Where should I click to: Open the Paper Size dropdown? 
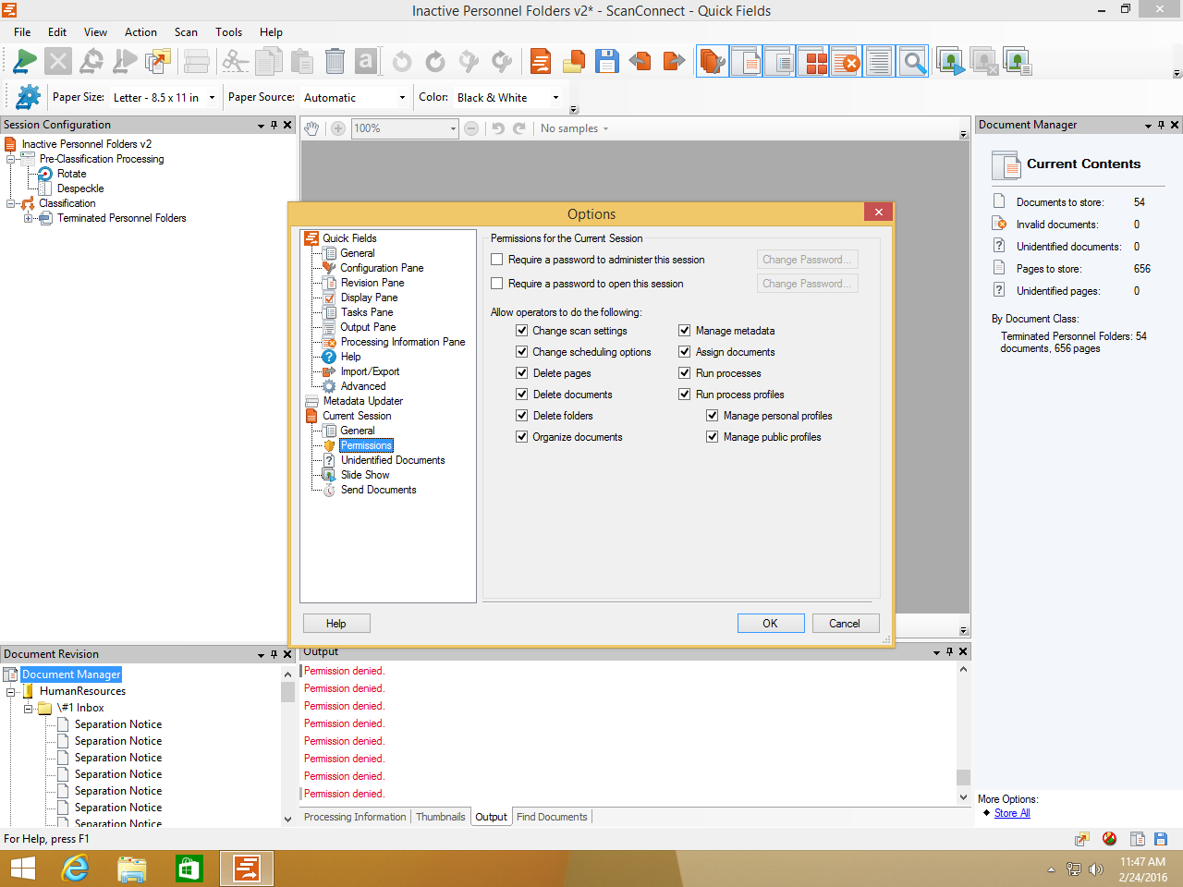[212, 98]
